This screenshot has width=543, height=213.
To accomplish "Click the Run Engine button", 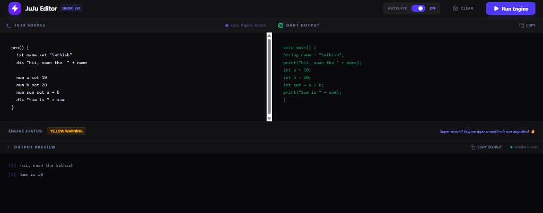I will (x=511, y=8).
